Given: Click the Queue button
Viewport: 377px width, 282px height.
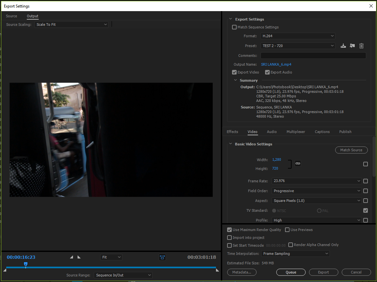Looking at the screenshot, I should (x=291, y=272).
